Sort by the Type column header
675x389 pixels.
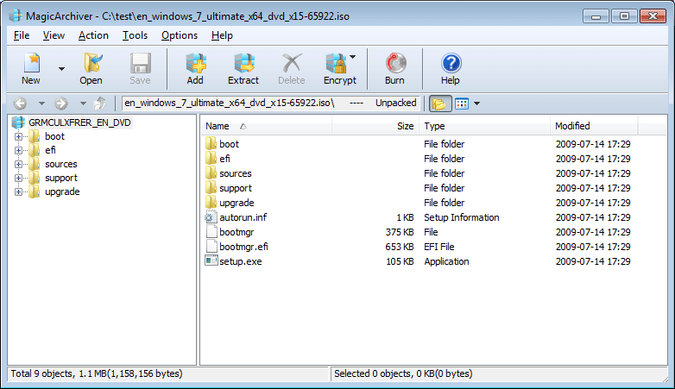point(485,126)
